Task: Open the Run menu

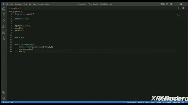Action: pos(34,4)
